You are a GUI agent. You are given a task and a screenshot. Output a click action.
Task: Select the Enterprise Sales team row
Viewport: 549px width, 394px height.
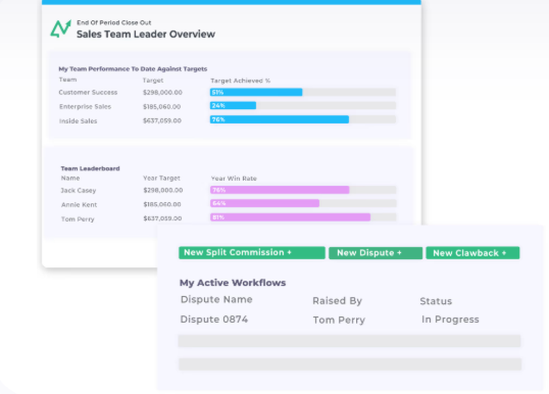86,107
